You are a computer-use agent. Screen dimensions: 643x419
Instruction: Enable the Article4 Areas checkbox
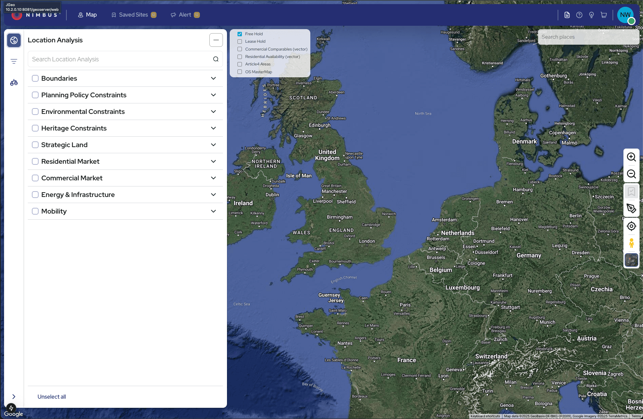240,64
